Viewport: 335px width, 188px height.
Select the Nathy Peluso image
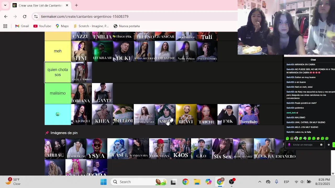point(186,51)
